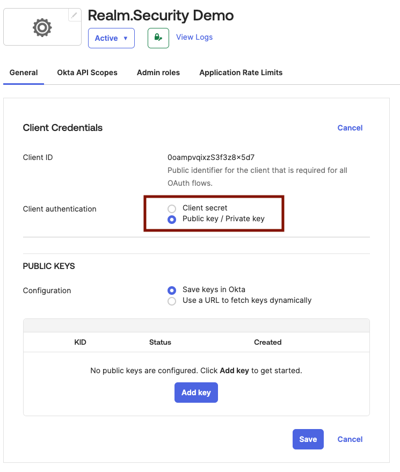400x472 pixels.
Task: Switch to the Okta API Scopes tab
Action: coord(87,72)
